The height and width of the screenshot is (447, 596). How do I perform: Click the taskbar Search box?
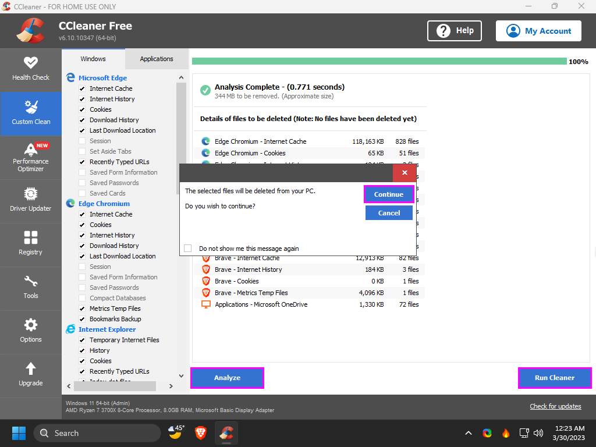[x=97, y=433]
